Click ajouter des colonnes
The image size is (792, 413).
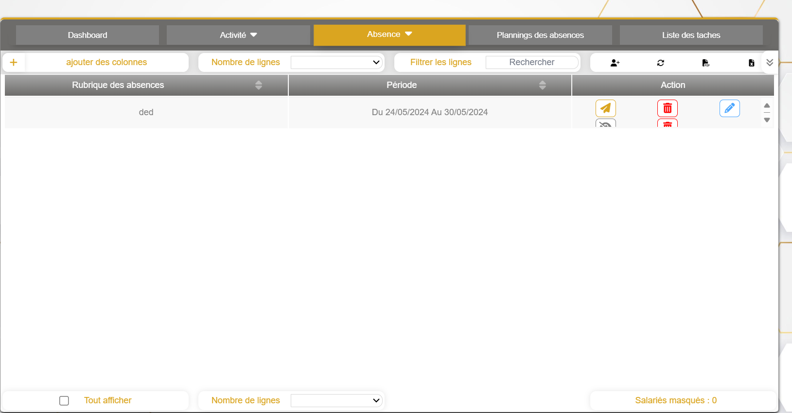click(106, 62)
